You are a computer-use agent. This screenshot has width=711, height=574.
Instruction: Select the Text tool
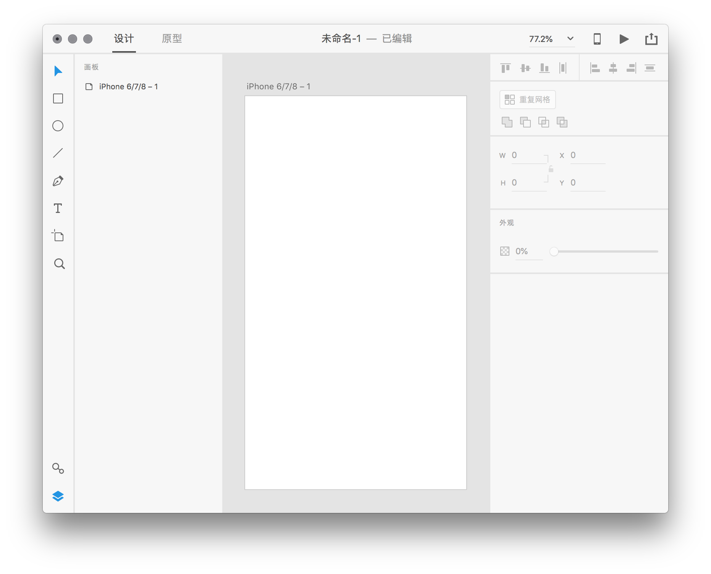pyautogui.click(x=58, y=208)
